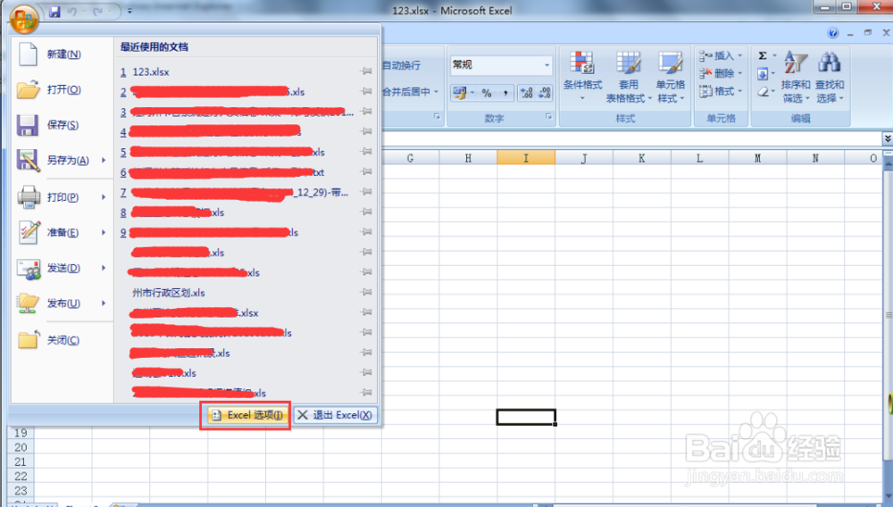Screen dimensions: 893x507
Task: Pin recent document number 3
Action: click(x=366, y=111)
